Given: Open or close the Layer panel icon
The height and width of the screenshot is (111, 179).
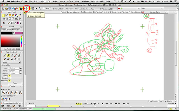Looking at the screenshot, I should click(27, 9).
